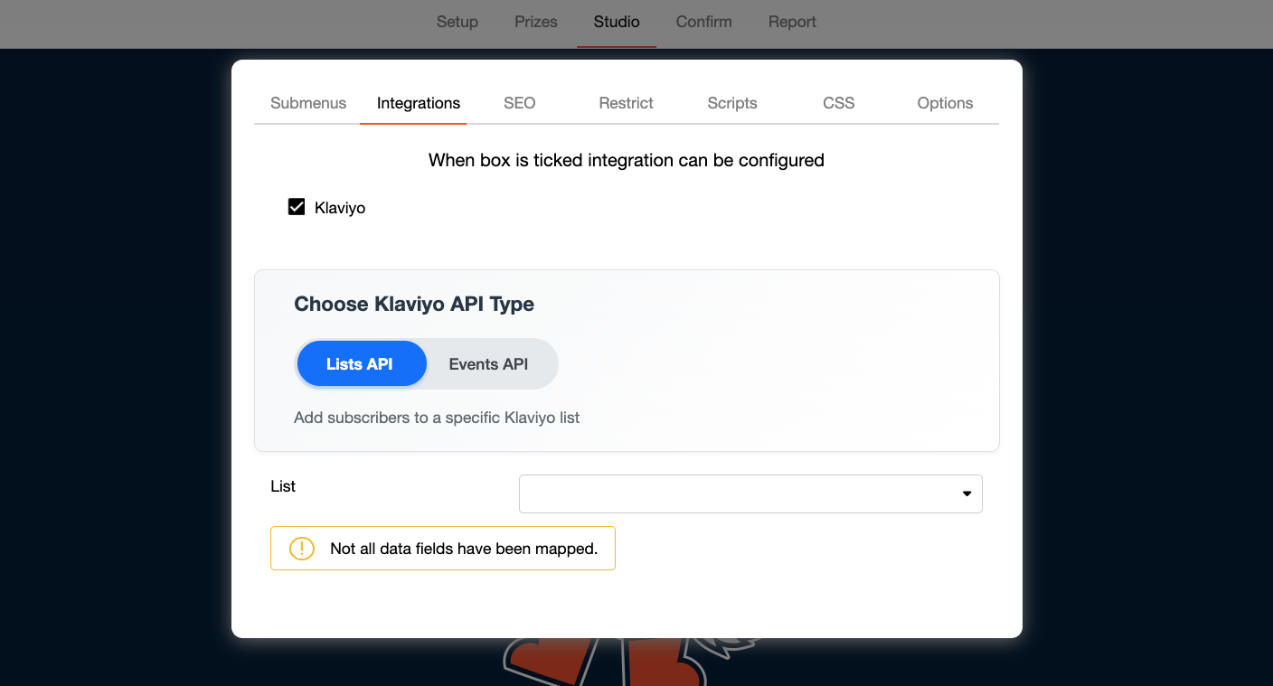The height and width of the screenshot is (686, 1273).
Task: Switch to the Options tab
Action: [945, 103]
